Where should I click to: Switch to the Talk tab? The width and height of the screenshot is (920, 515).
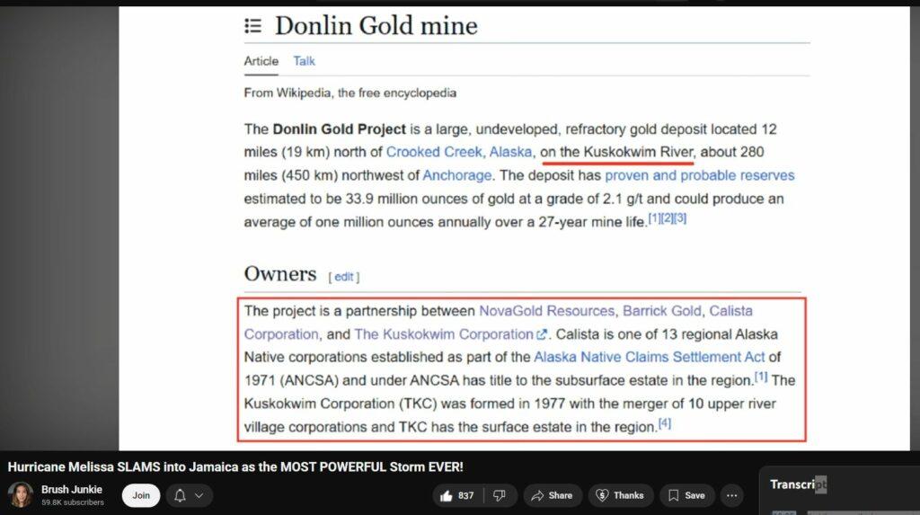tap(304, 61)
